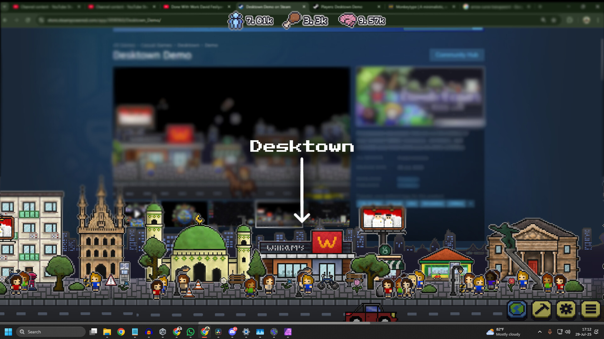Open the world map globe icon in Desktown
Screen dimensions: 604x339
tap(517, 309)
